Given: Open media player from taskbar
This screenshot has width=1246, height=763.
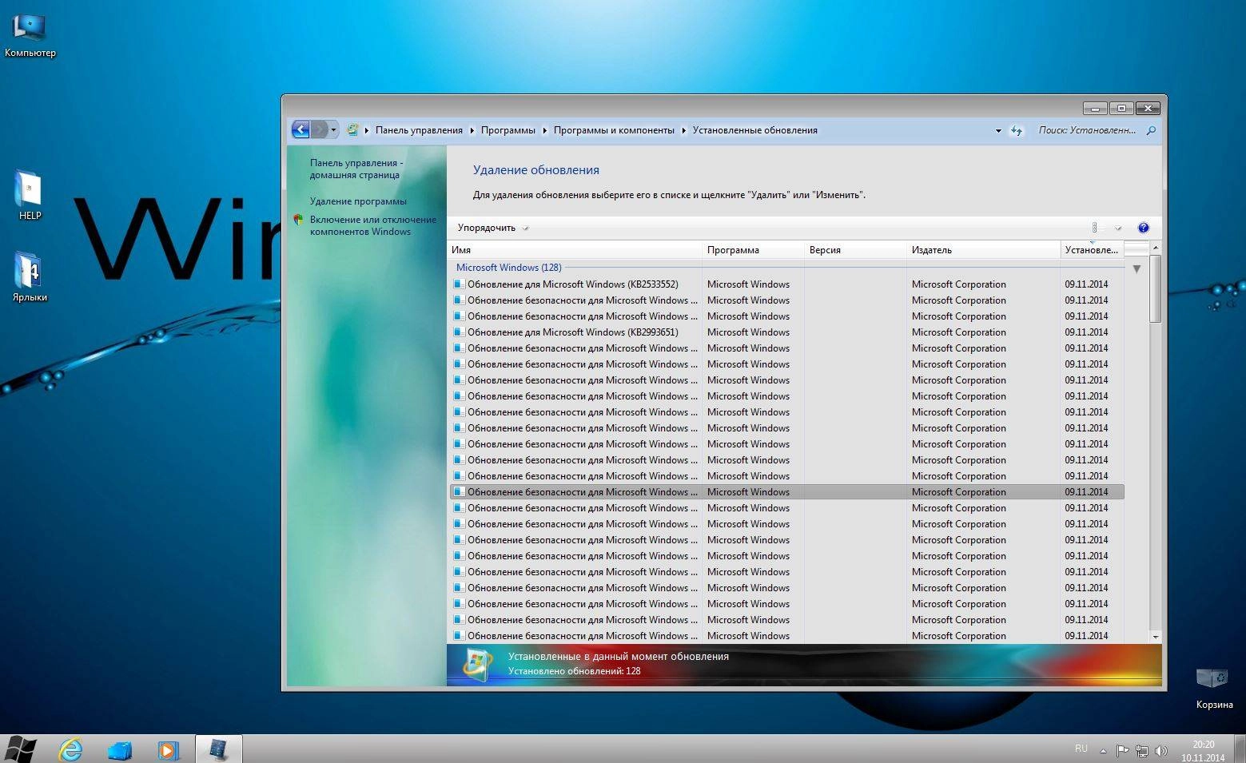Looking at the screenshot, I should click(x=169, y=750).
